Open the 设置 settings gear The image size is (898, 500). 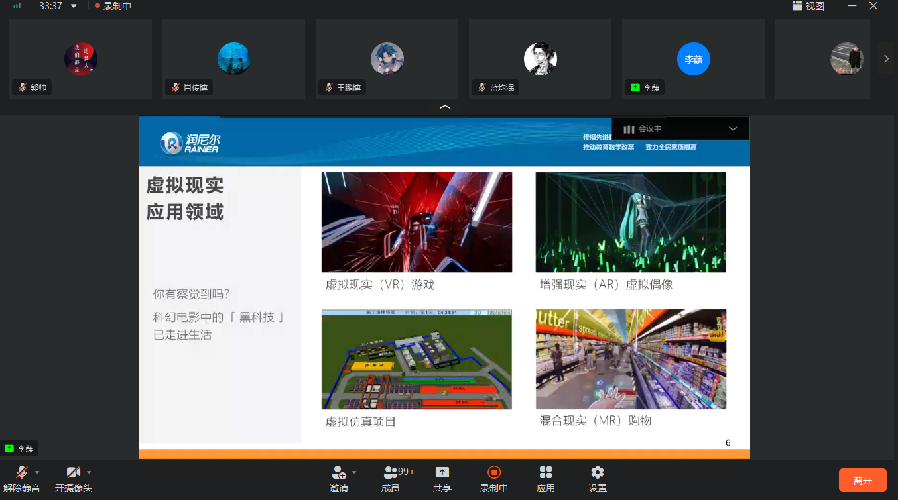pos(597,473)
